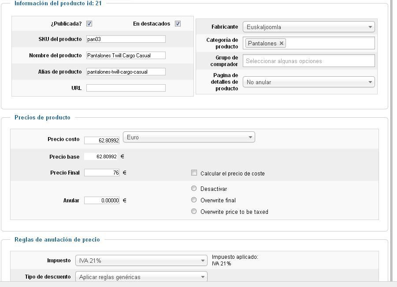Click the Precio Final field
397x287 pixels.
(102, 172)
